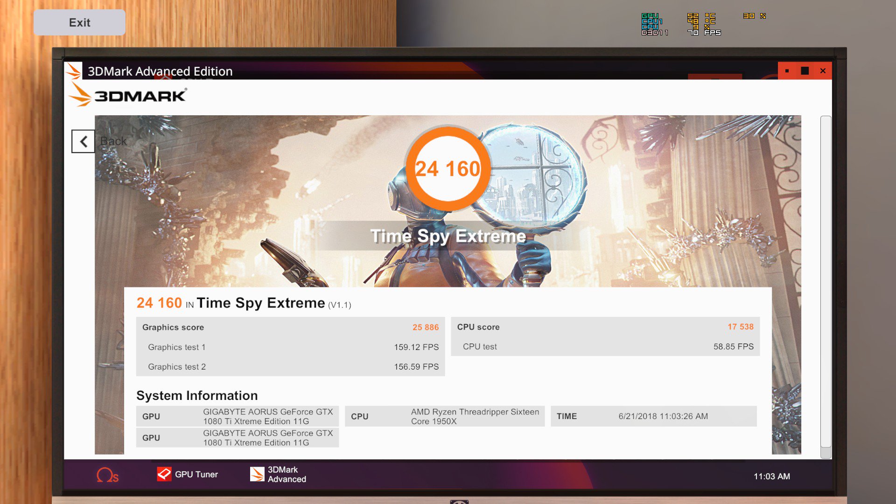The width and height of the screenshot is (896, 504).
Task: Click the Back arrow icon
Action: pos(83,141)
